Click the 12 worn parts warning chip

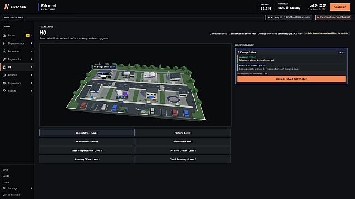tap(333, 17)
